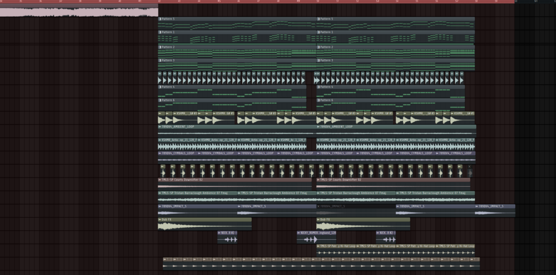Click the audio icon of 789DV4_IMPACT_5 at bar 58
Screen dimensions: 556x275
tap(477, 207)
